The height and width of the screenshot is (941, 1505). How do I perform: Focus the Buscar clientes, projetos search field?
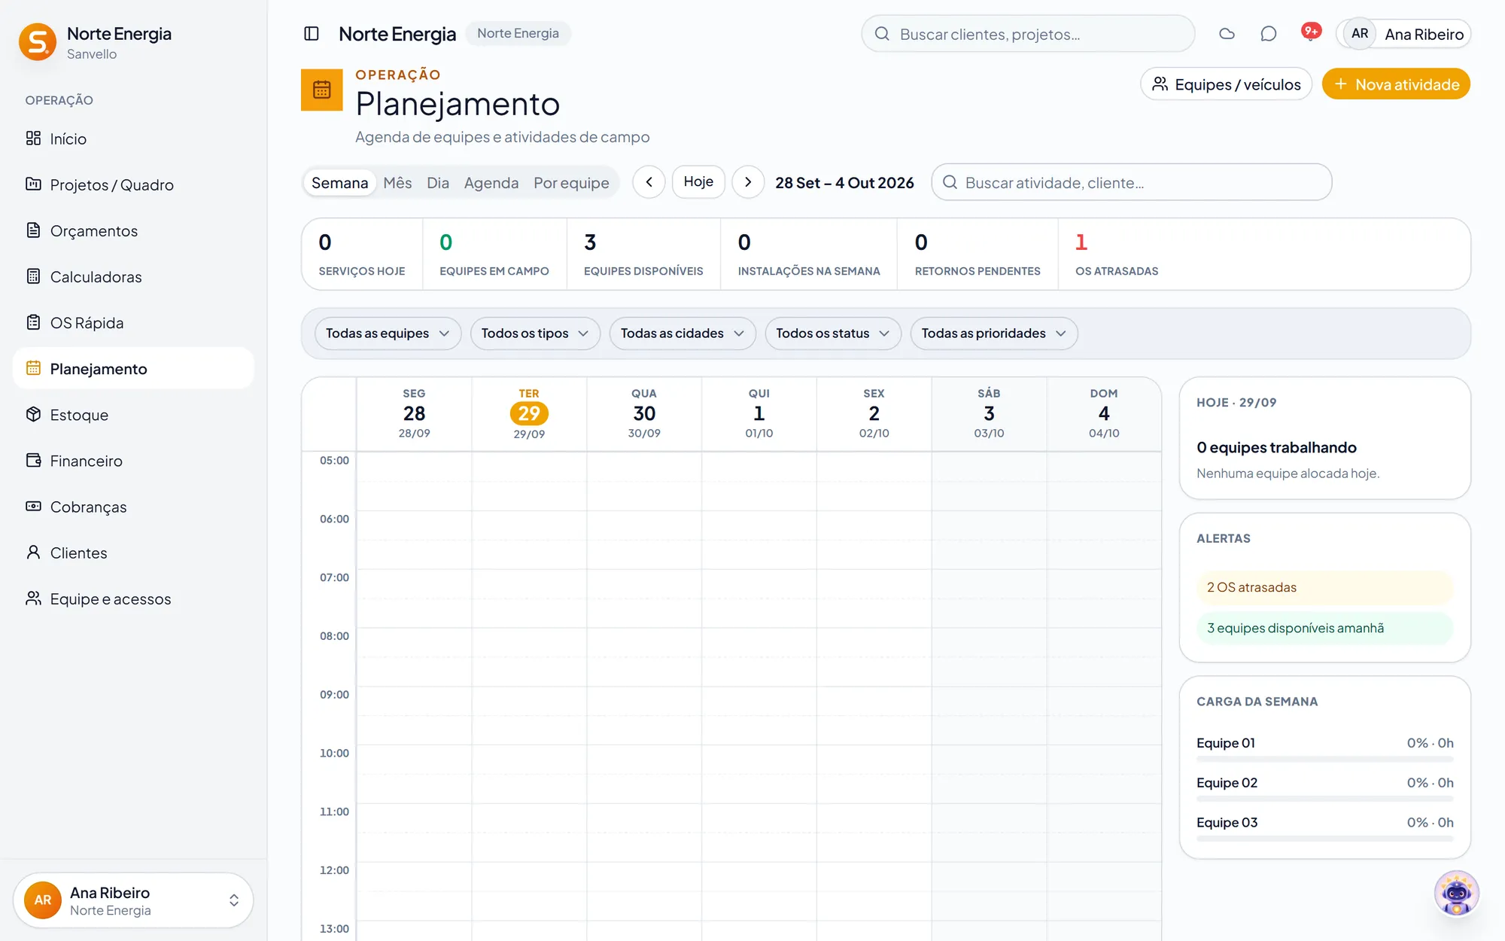coord(1028,34)
